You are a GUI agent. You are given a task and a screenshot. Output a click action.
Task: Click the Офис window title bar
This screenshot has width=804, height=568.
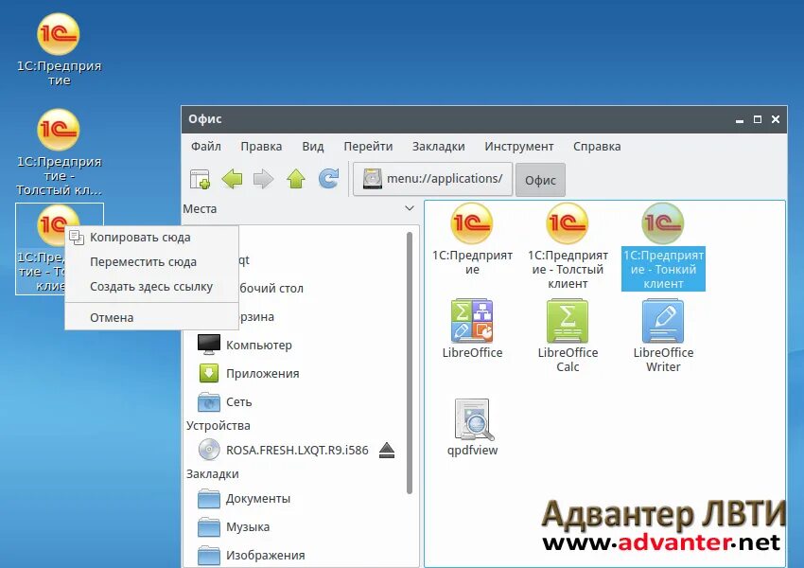pos(484,119)
